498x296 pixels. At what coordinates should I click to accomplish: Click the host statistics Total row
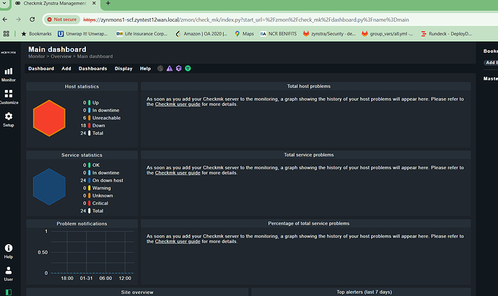click(x=92, y=133)
